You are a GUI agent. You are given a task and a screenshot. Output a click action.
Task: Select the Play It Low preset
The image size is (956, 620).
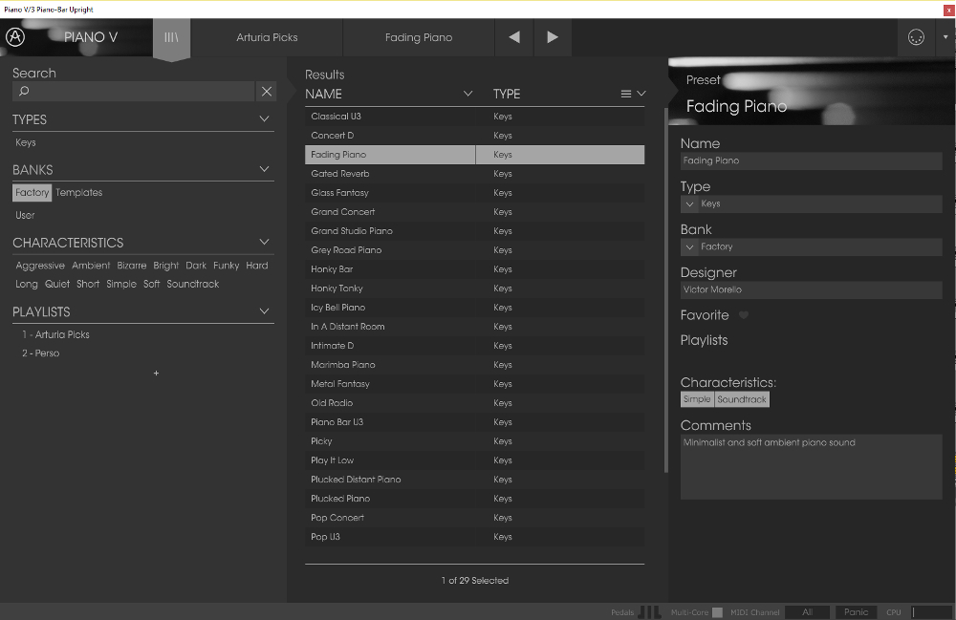coord(474,460)
